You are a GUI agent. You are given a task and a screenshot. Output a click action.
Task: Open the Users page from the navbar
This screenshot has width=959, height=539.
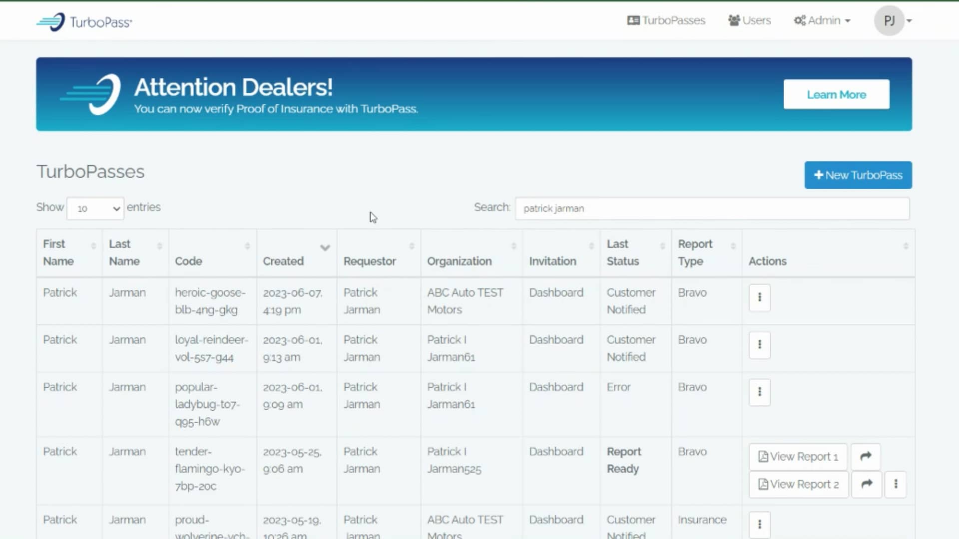click(x=756, y=20)
